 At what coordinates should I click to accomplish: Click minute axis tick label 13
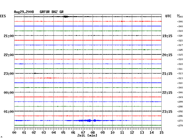coord(142,132)
